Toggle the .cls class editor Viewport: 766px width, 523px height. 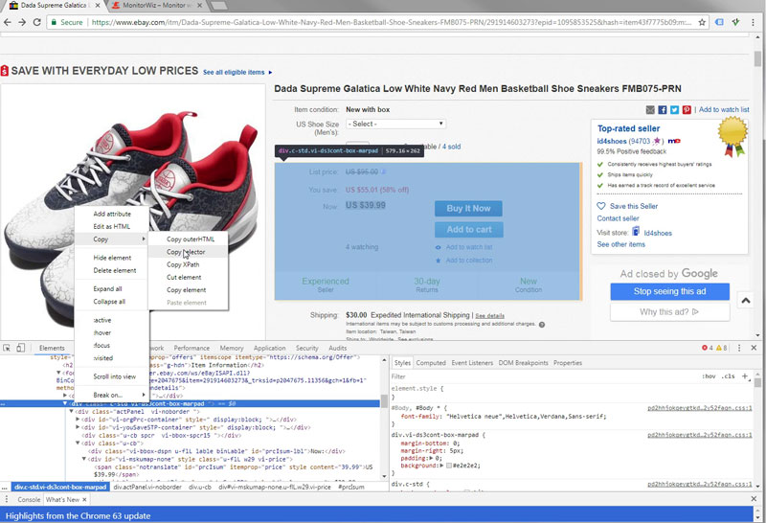729,376
